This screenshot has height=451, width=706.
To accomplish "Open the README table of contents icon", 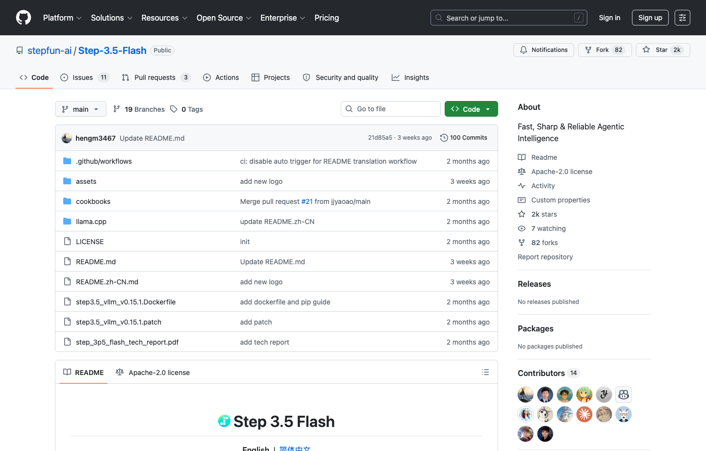I will point(485,372).
